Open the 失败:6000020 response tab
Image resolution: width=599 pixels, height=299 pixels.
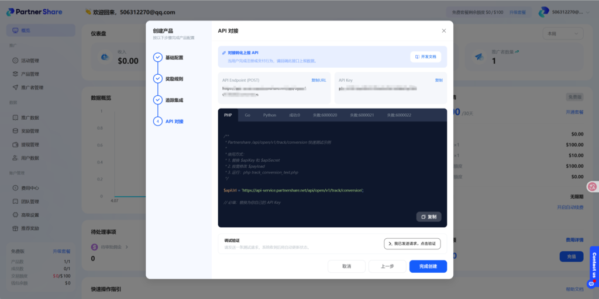point(325,115)
